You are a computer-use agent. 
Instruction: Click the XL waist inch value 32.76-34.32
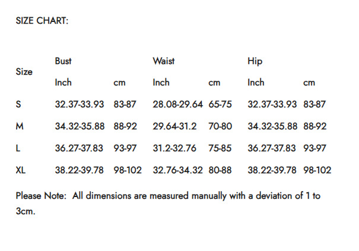tap(178, 170)
